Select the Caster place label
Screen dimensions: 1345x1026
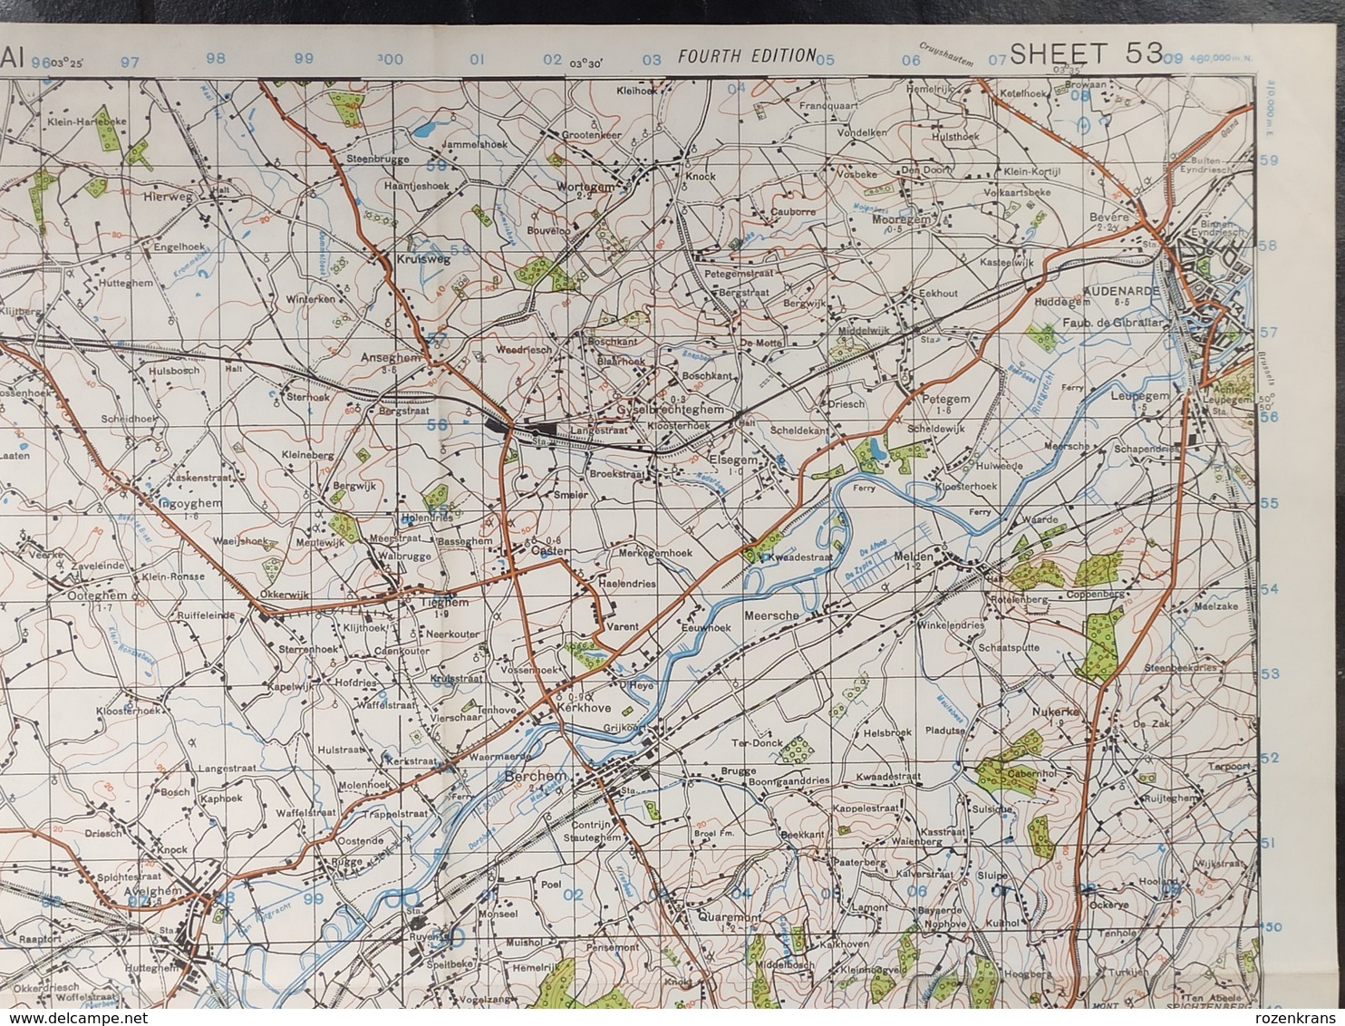coord(549,550)
